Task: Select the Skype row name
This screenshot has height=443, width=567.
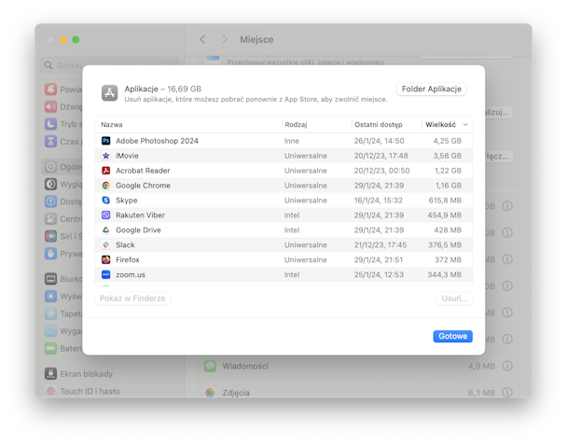Action: [x=127, y=200]
